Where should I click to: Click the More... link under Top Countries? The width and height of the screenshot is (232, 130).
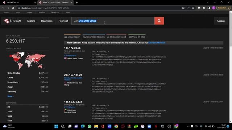(11, 96)
